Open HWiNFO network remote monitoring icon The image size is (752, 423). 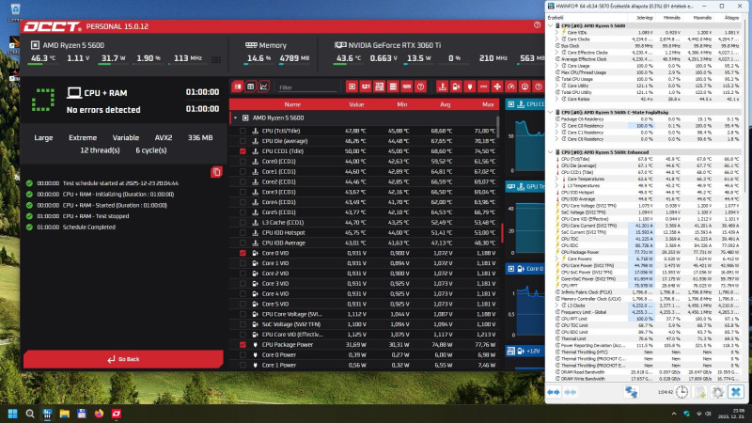pos(631,392)
